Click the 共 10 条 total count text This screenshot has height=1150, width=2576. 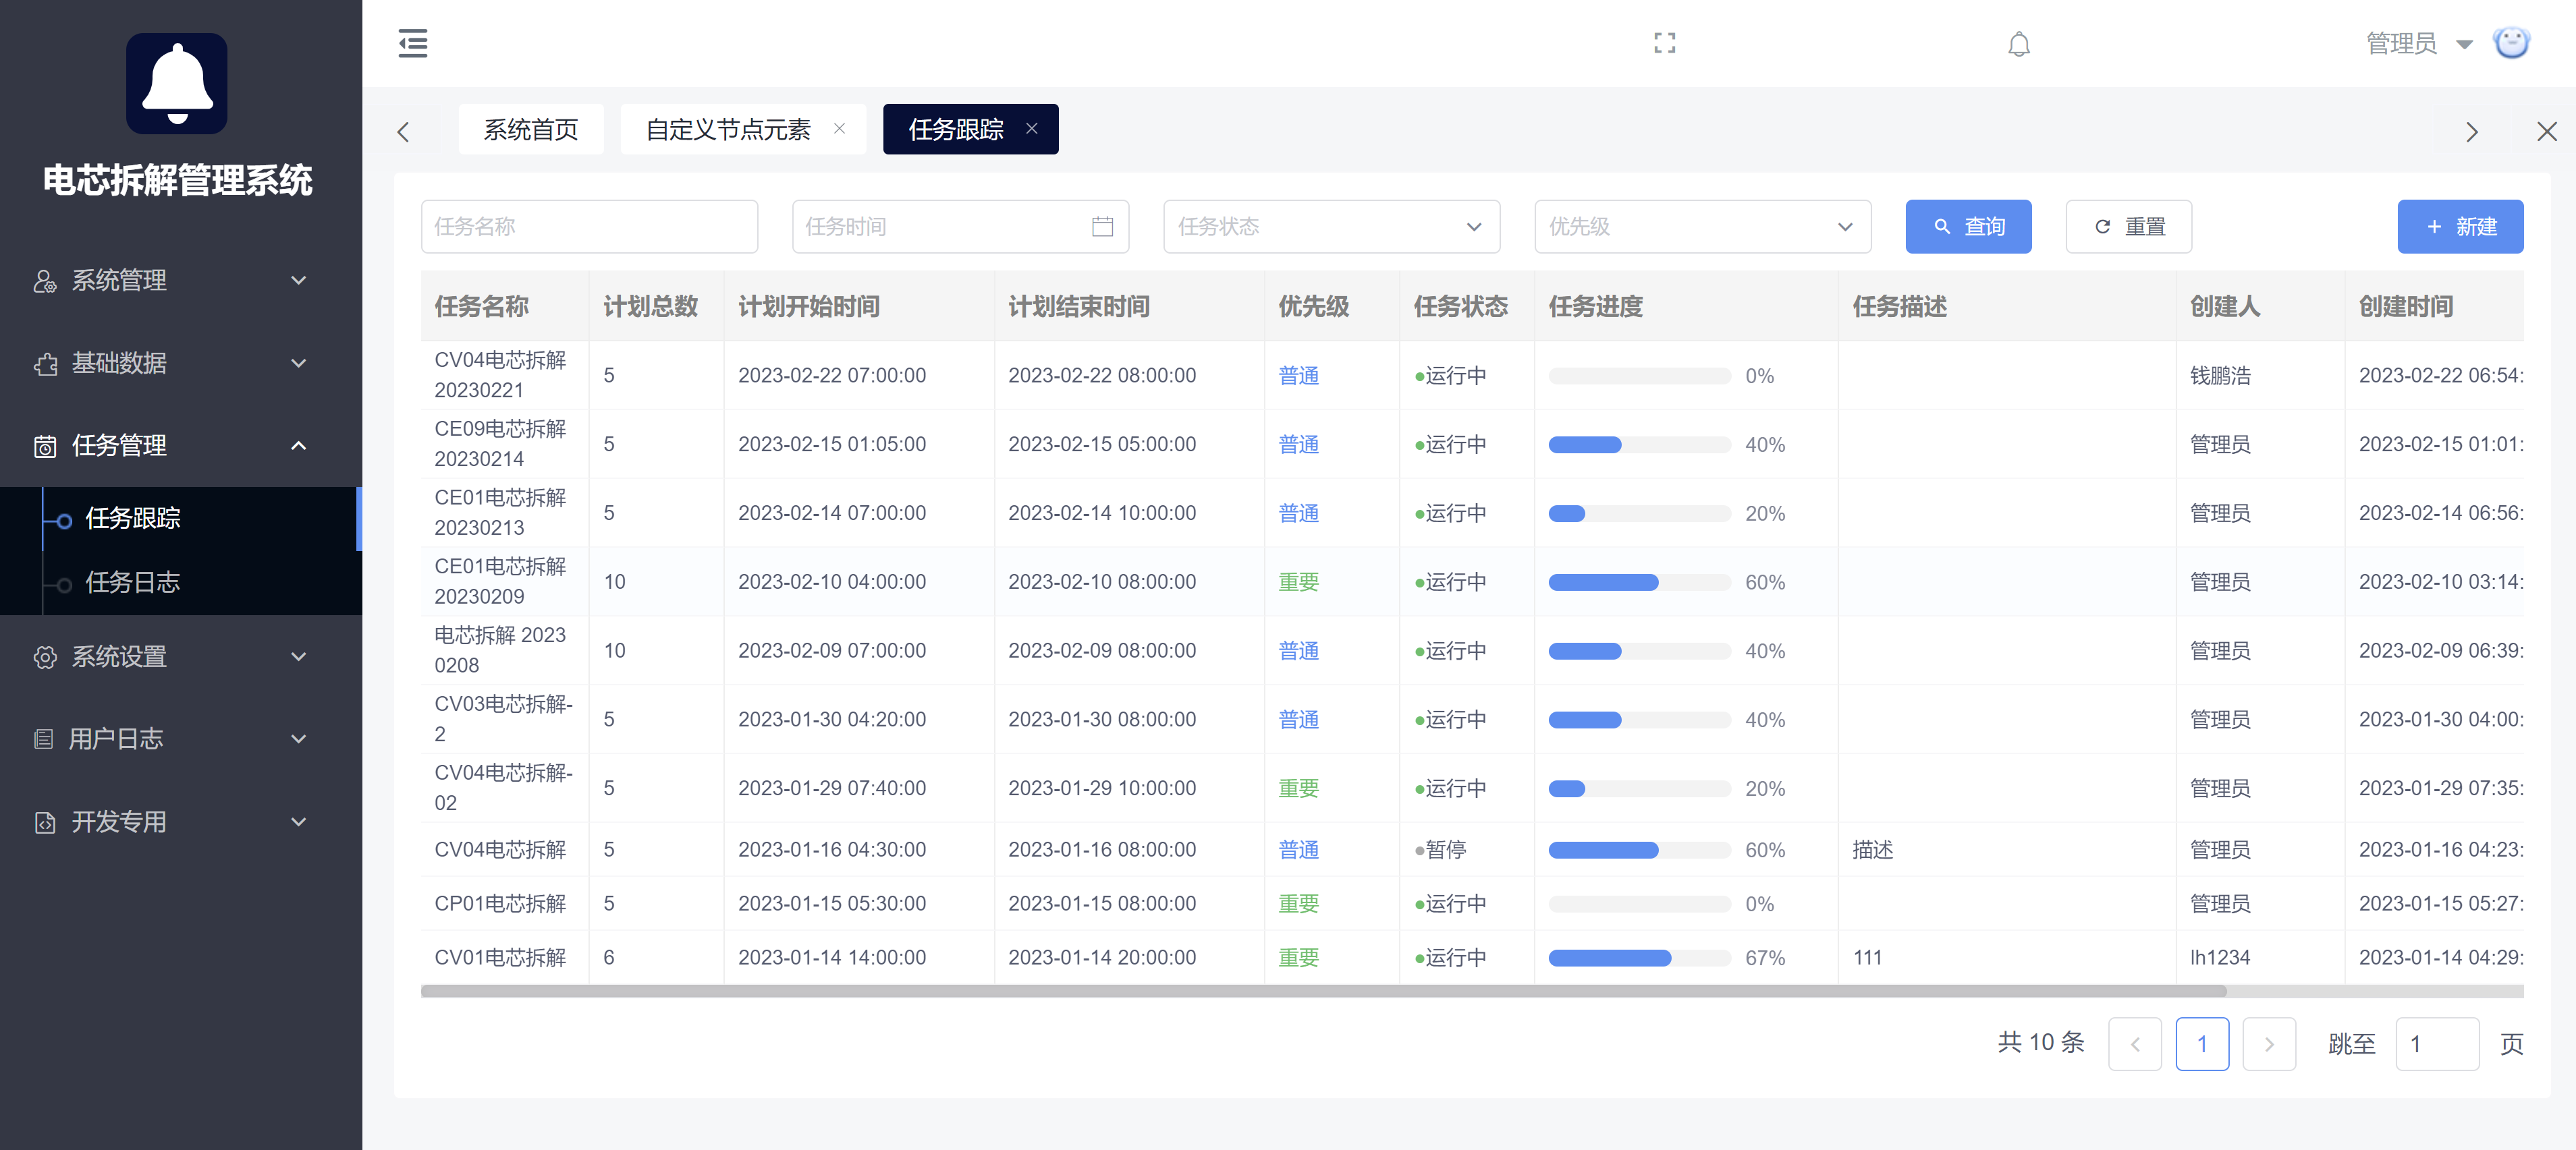coord(2041,1043)
